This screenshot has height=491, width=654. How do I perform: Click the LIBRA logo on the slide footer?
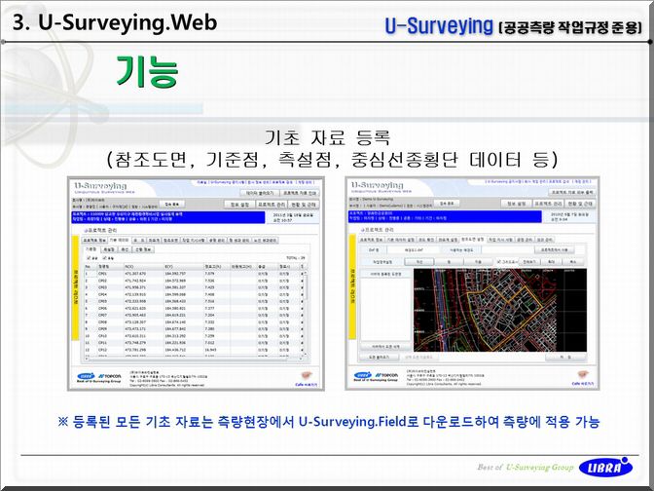[605, 467]
